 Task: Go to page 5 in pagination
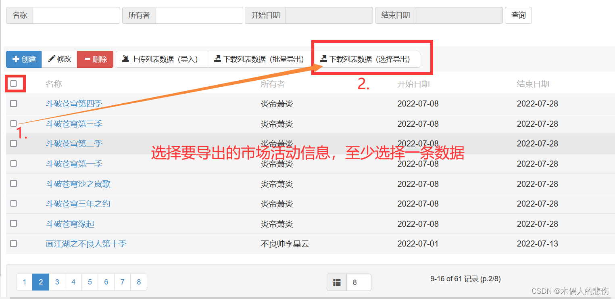(x=90, y=282)
